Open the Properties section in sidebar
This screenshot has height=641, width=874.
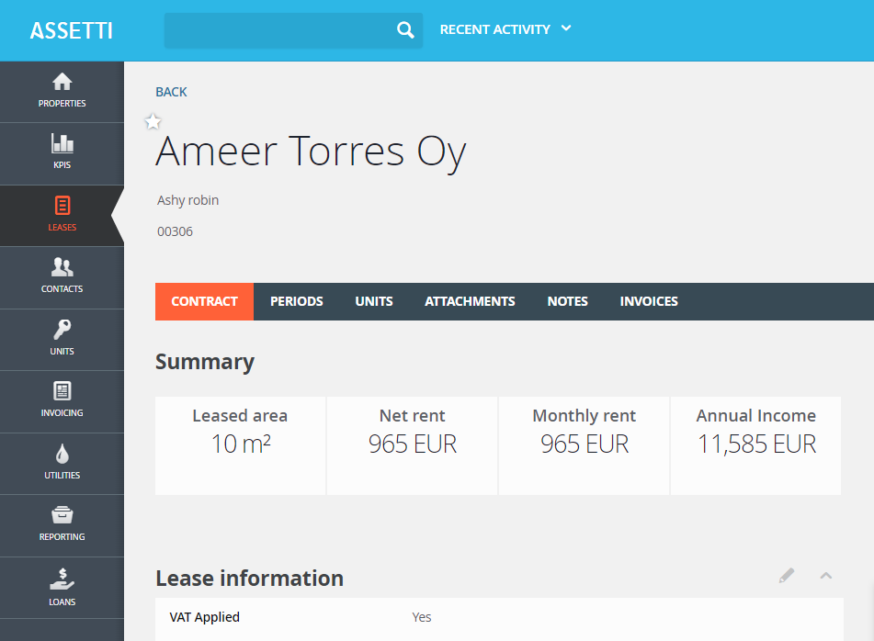[62, 92]
